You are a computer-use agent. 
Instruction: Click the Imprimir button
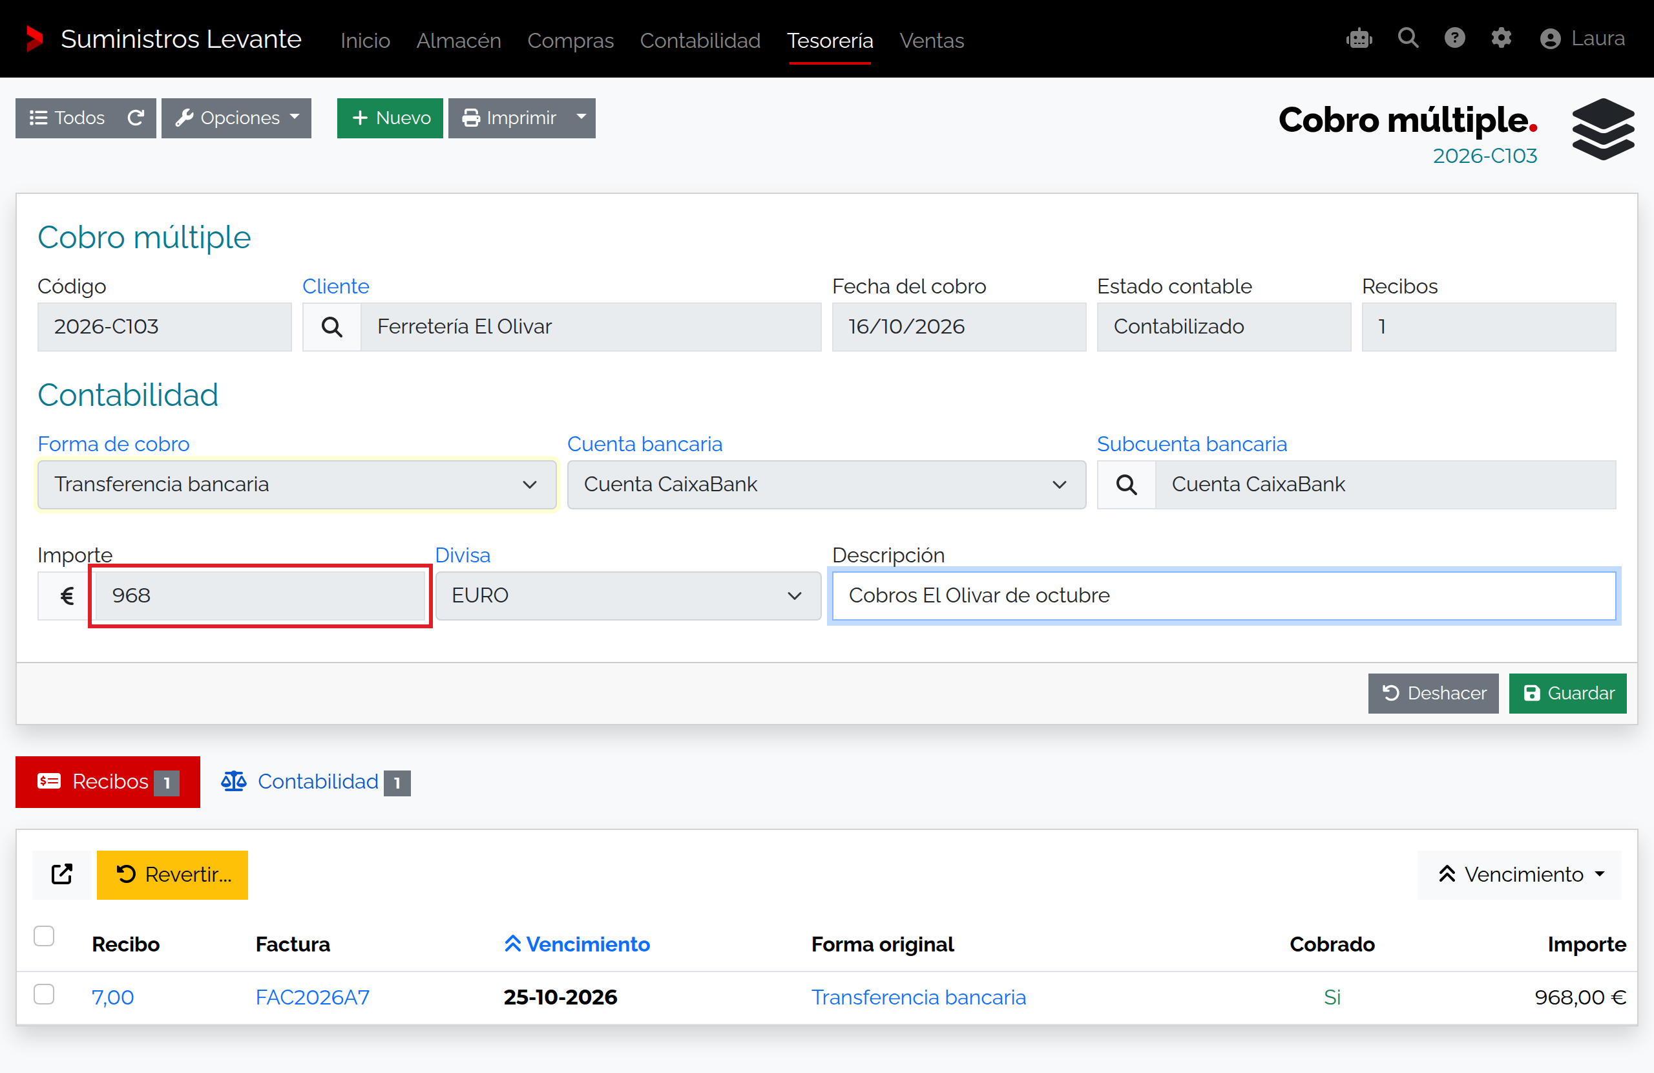click(x=508, y=118)
